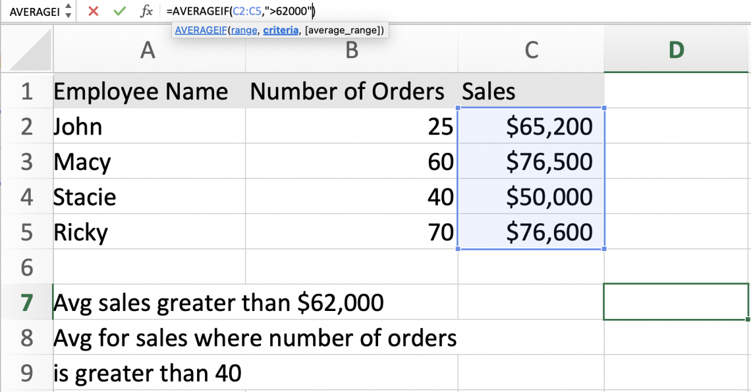
Task: Select column A header
Action: point(148,51)
